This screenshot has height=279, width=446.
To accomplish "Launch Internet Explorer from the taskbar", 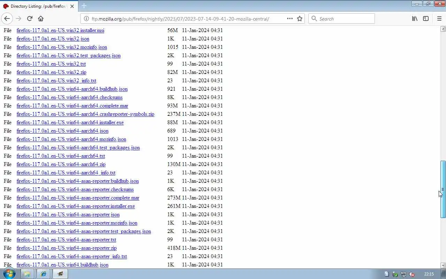I will 43,274.
